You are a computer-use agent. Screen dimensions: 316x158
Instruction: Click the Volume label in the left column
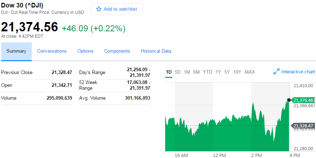(x=9, y=98)
